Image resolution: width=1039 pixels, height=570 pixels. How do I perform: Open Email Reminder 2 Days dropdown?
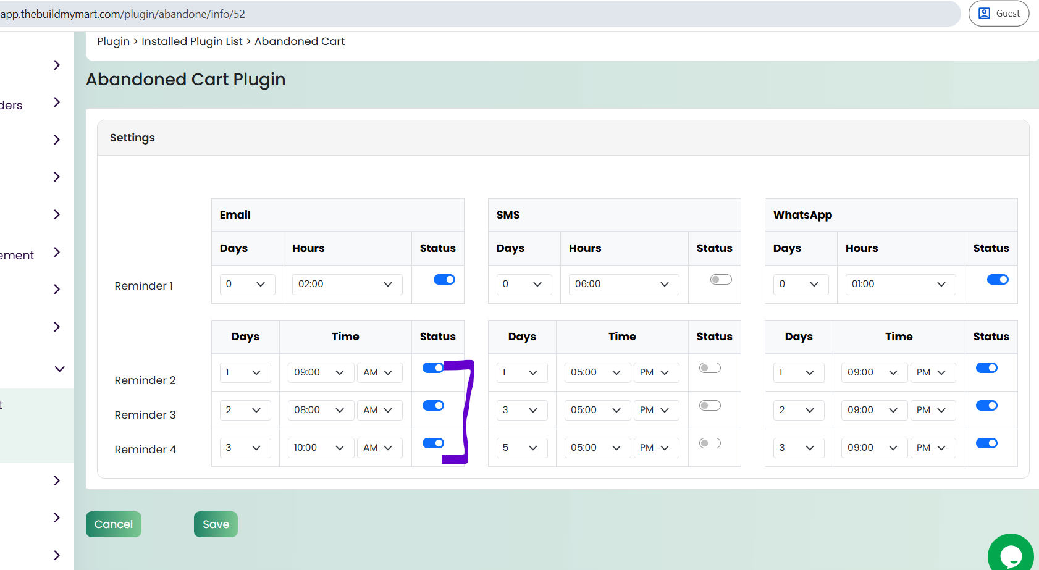click(245, 372)
